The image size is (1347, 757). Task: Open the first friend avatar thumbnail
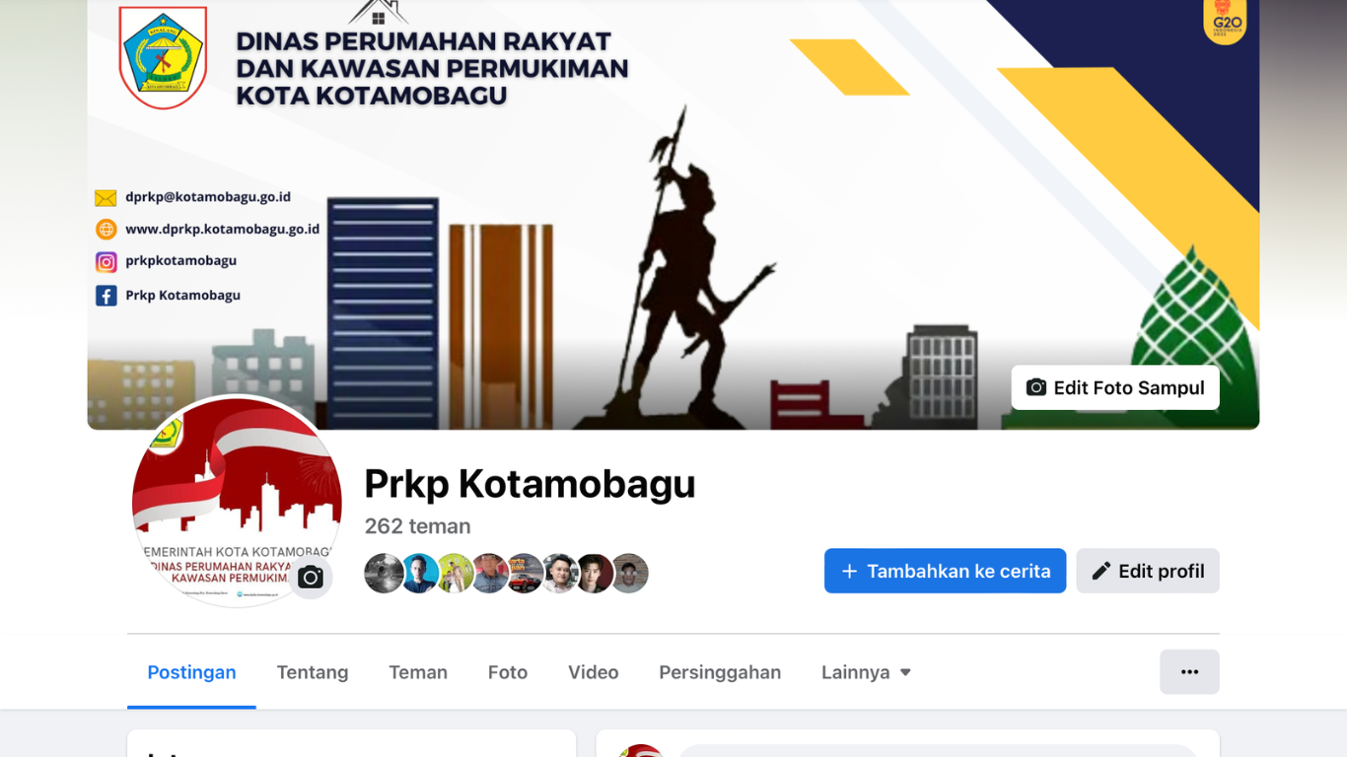click(384, 574)
